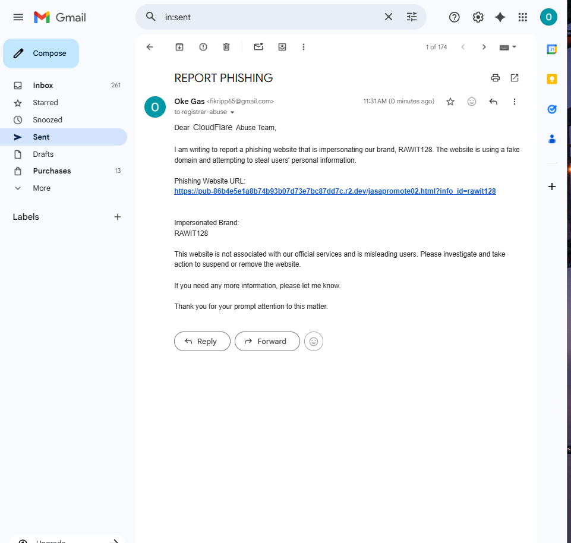571x543 pixels.
Task: Open Google Calendar side panel
Action: (x=552, y=49)
